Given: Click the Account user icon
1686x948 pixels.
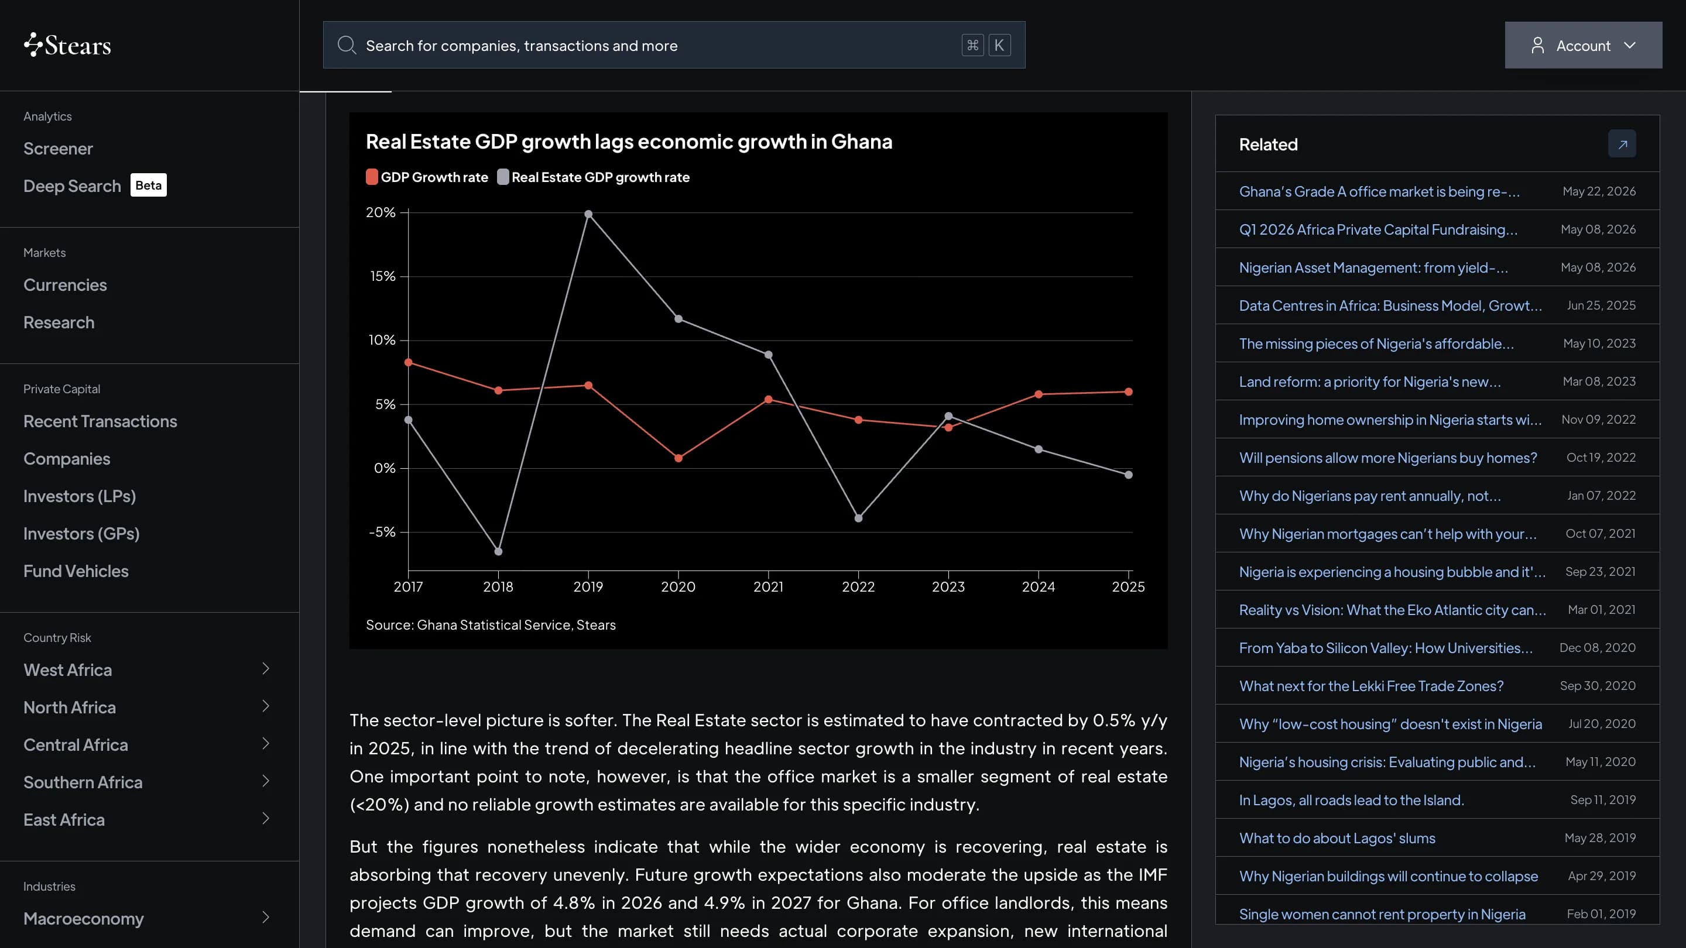Looking at the screenshot, I should pyautogui.click(x=1537, y=45).
